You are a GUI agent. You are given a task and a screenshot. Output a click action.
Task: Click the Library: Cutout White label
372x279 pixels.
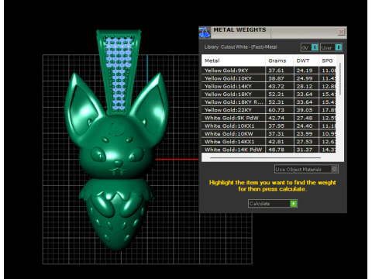pos(240,47)
